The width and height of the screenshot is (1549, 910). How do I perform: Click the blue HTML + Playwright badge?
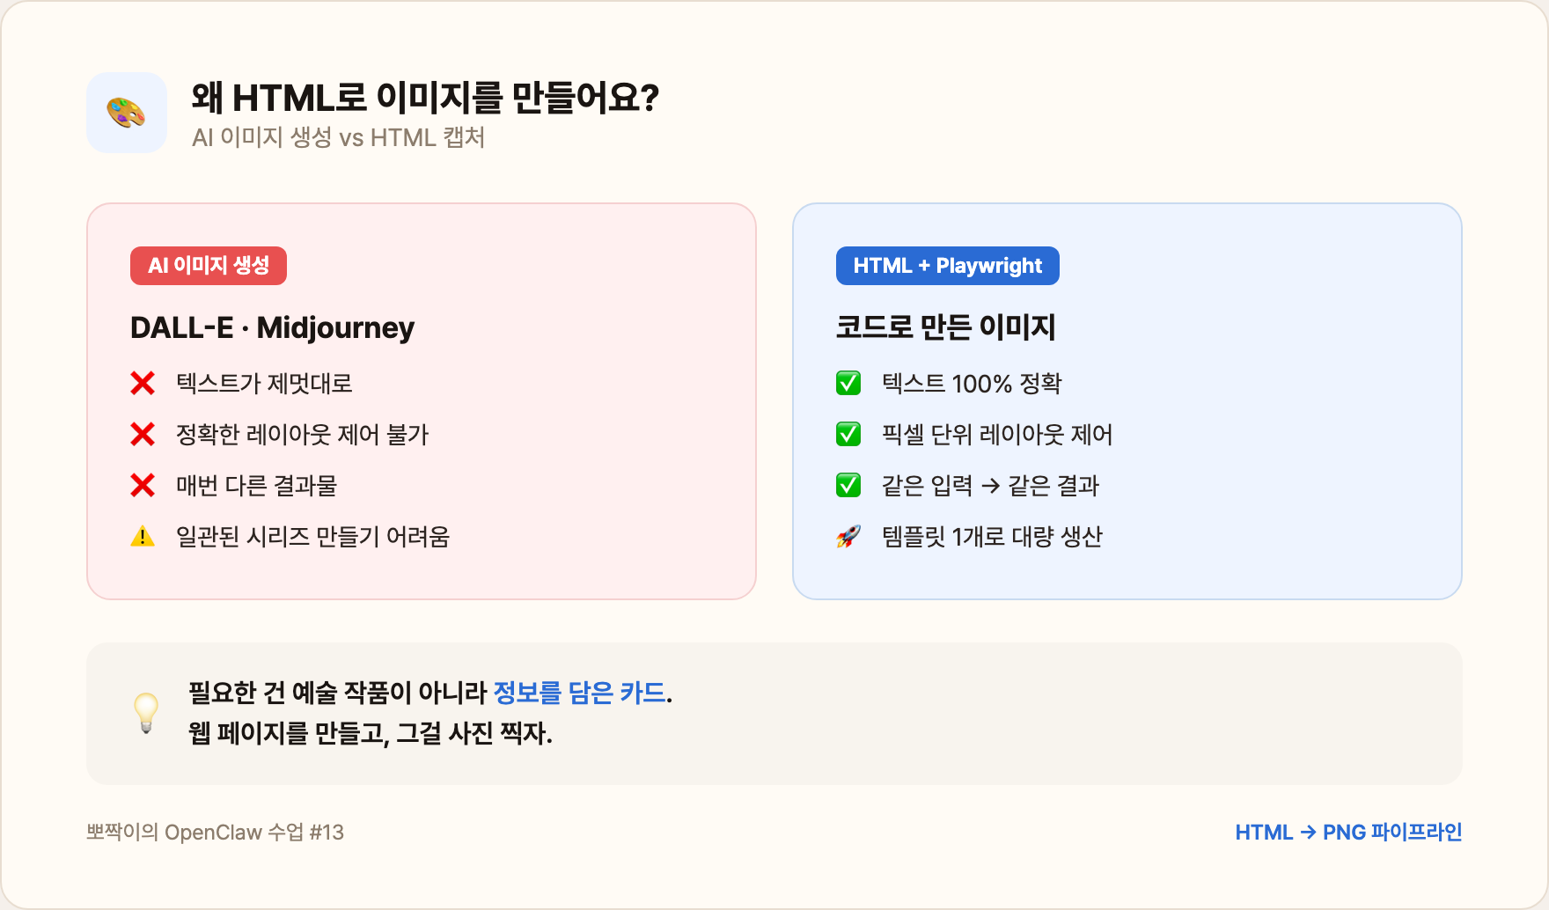tap(947, 266)
